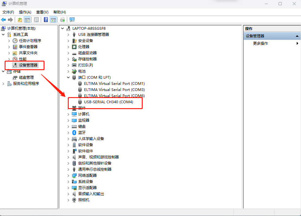The image size is (301, 216).
Task: Toggle Show/Hide Action Pane toolbar button
Action: click(53, 20)
